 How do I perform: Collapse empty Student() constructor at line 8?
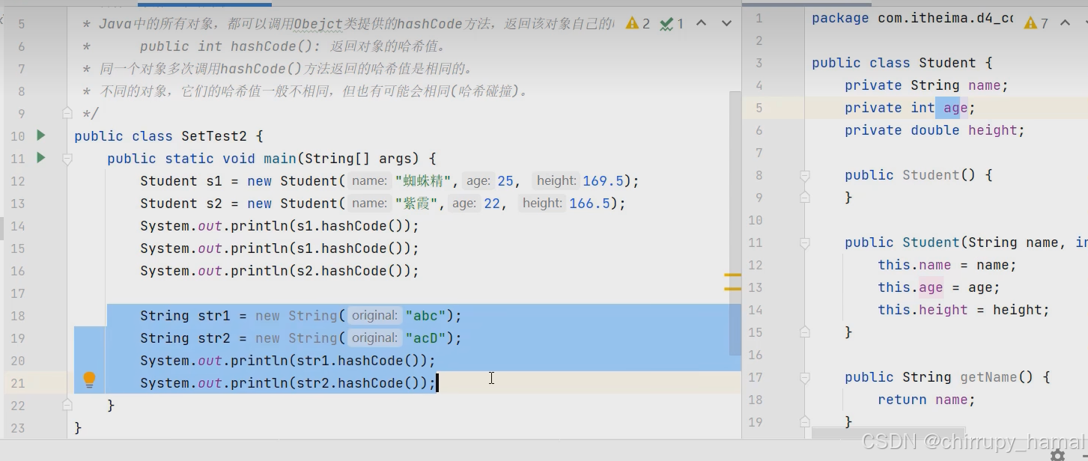[805, 175]
